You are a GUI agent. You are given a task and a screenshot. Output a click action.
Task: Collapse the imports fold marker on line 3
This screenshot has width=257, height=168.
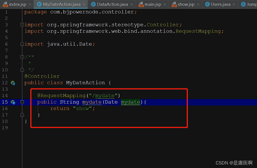click(x=22, y=25)
